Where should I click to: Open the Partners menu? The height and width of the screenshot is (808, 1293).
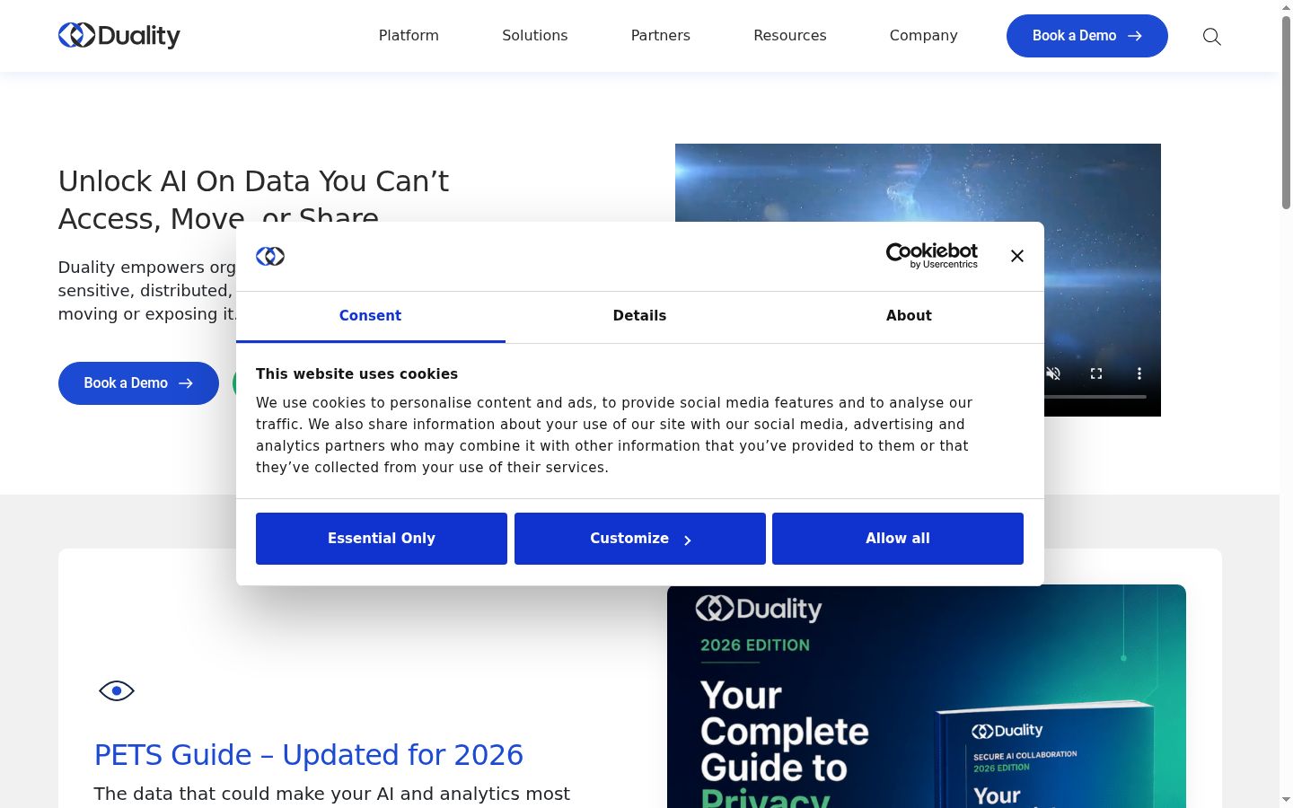(x=661, y=35)
